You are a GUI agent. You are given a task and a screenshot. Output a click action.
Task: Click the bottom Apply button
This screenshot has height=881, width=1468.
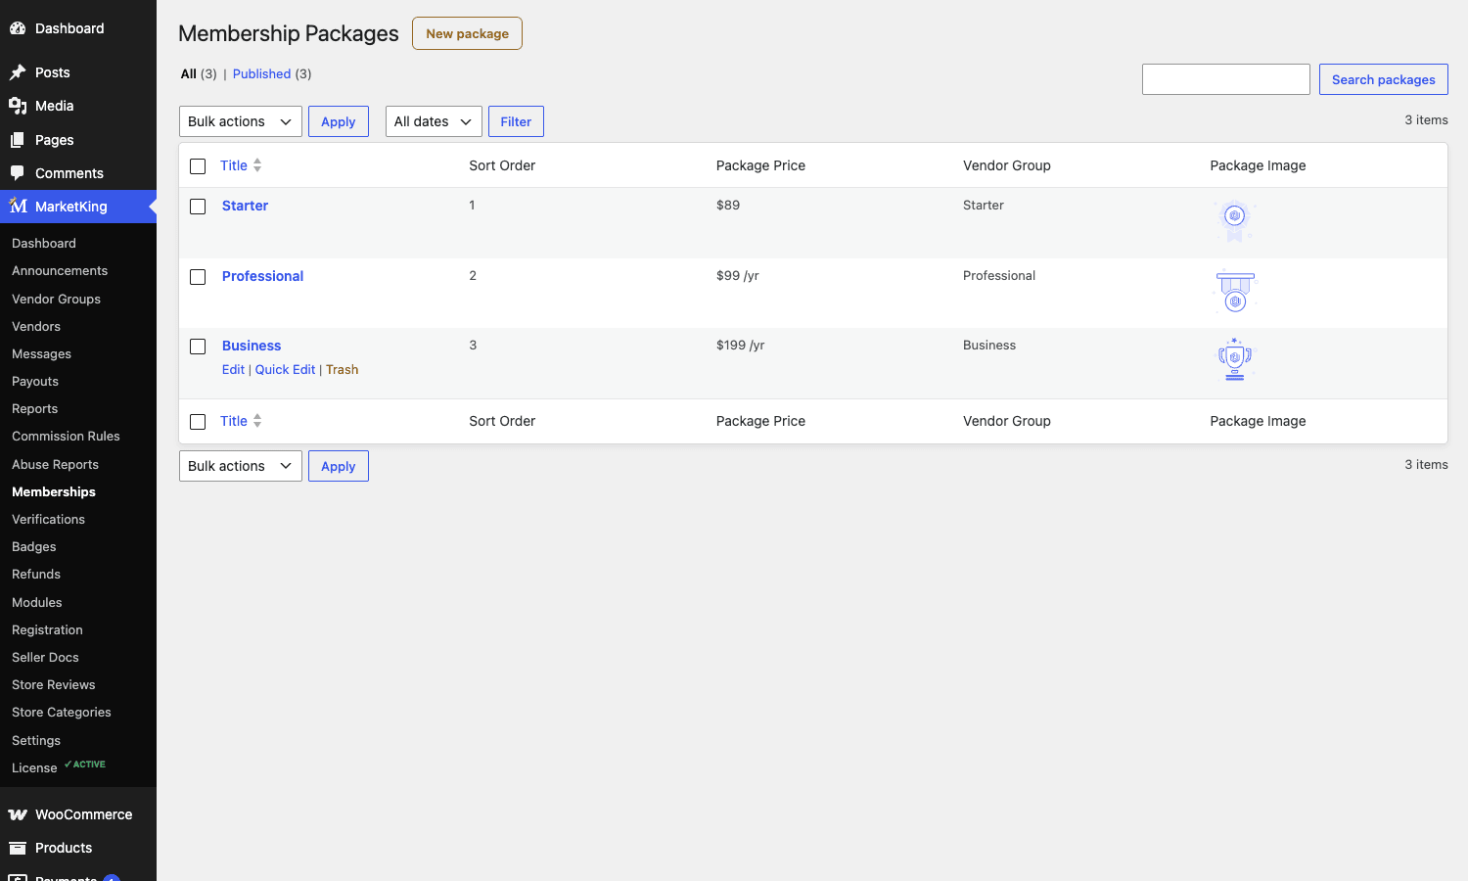[x=339, y=466]
